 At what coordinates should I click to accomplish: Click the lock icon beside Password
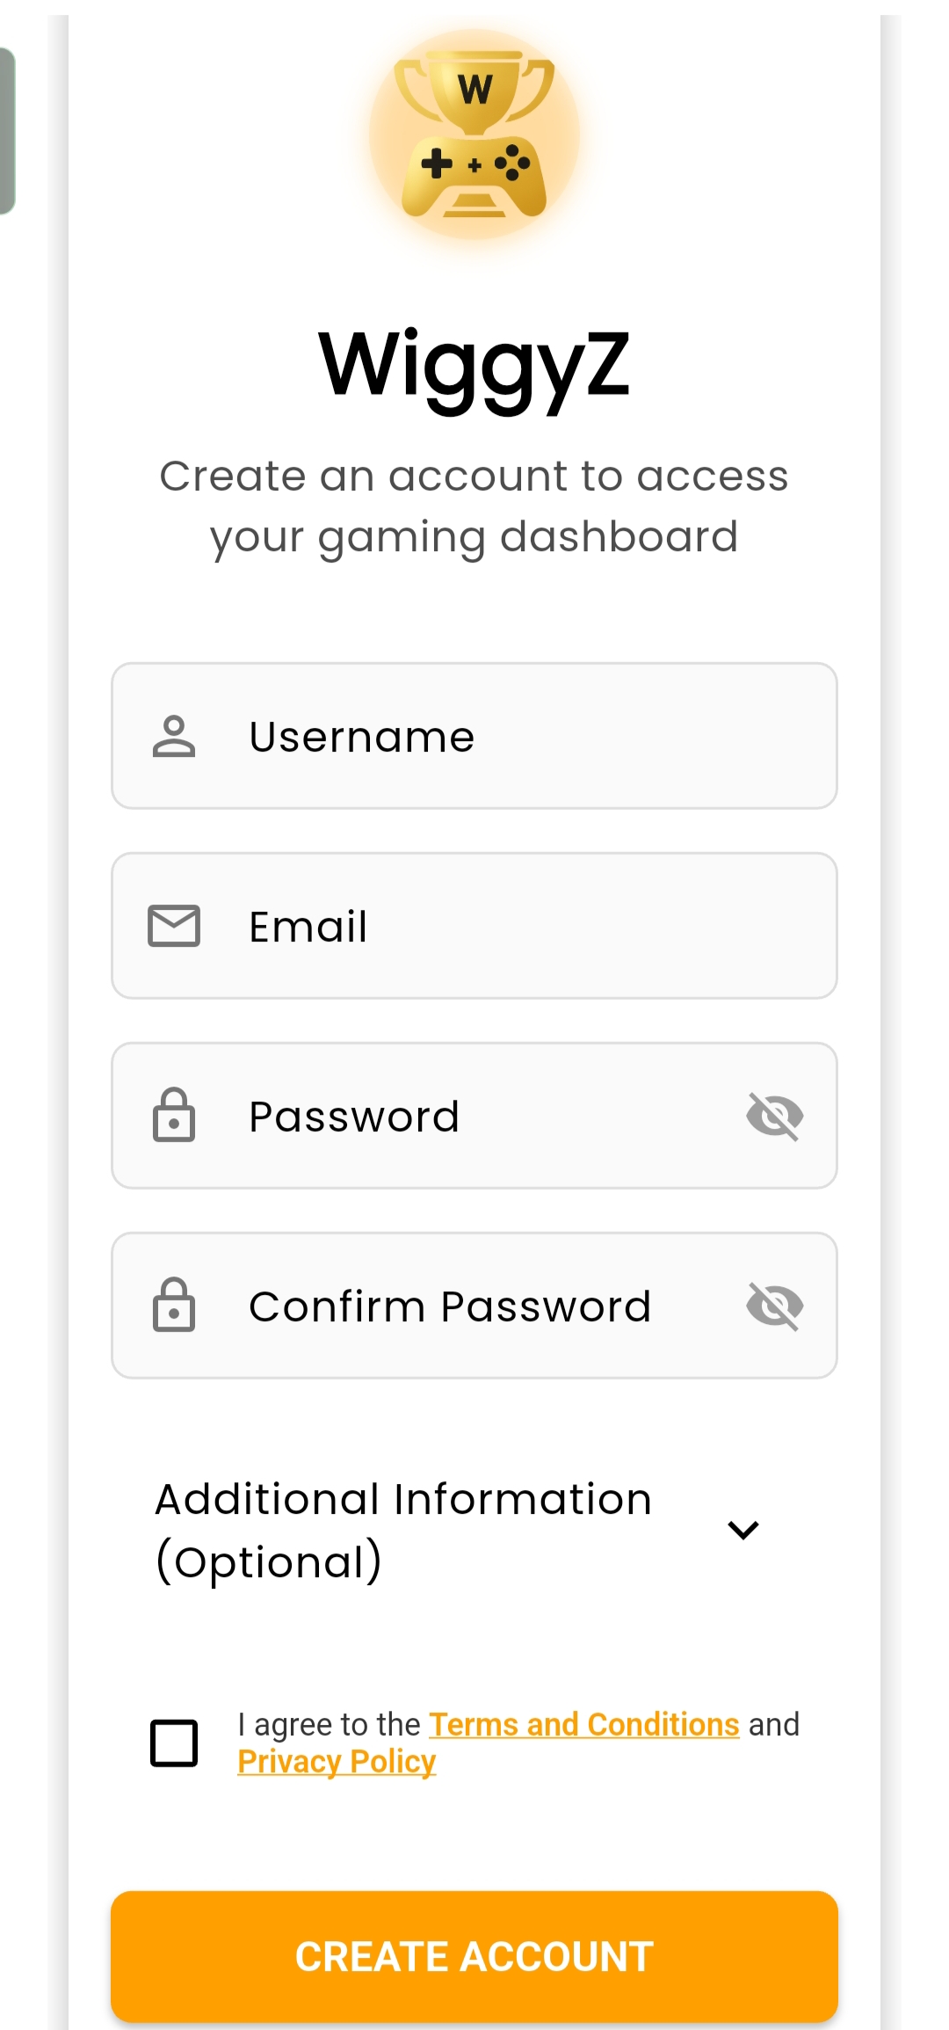(174, 1116)
